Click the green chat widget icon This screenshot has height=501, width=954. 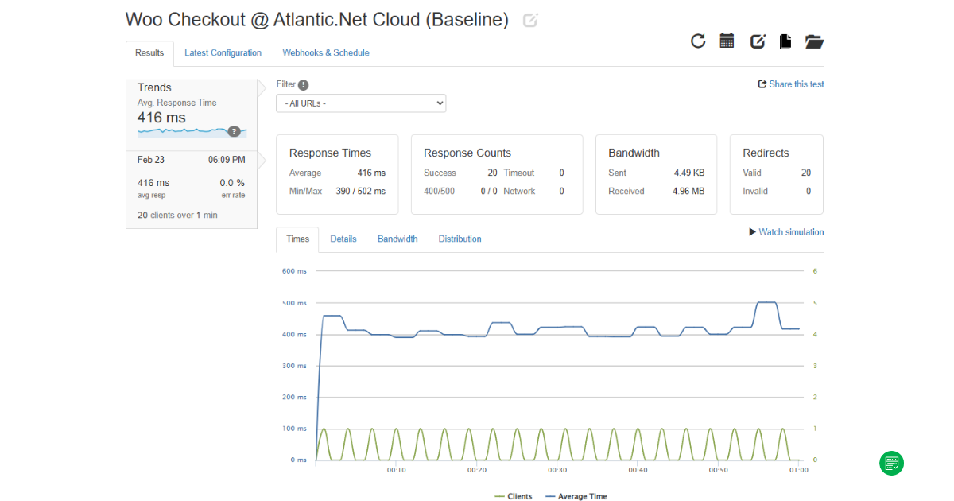pyautogui.click(x=891, y=463)
